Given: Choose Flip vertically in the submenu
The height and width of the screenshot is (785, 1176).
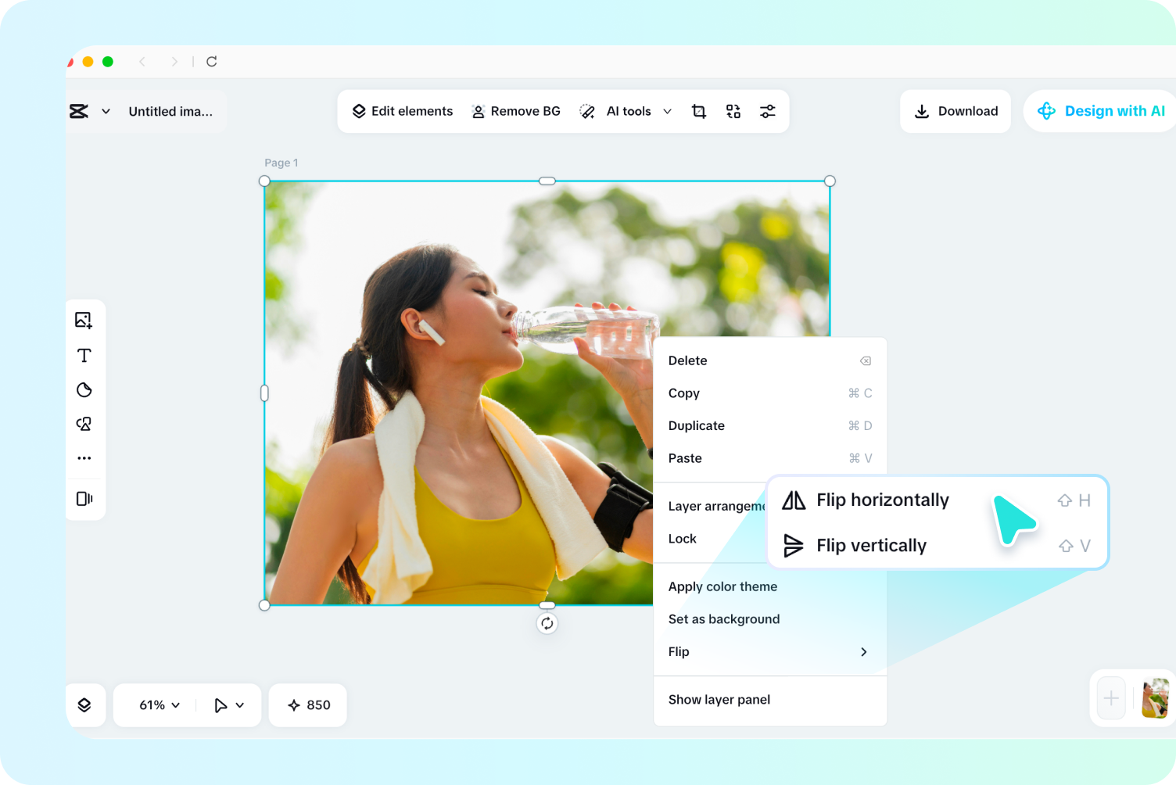Looking at the screenshot, I should point(870,545).
